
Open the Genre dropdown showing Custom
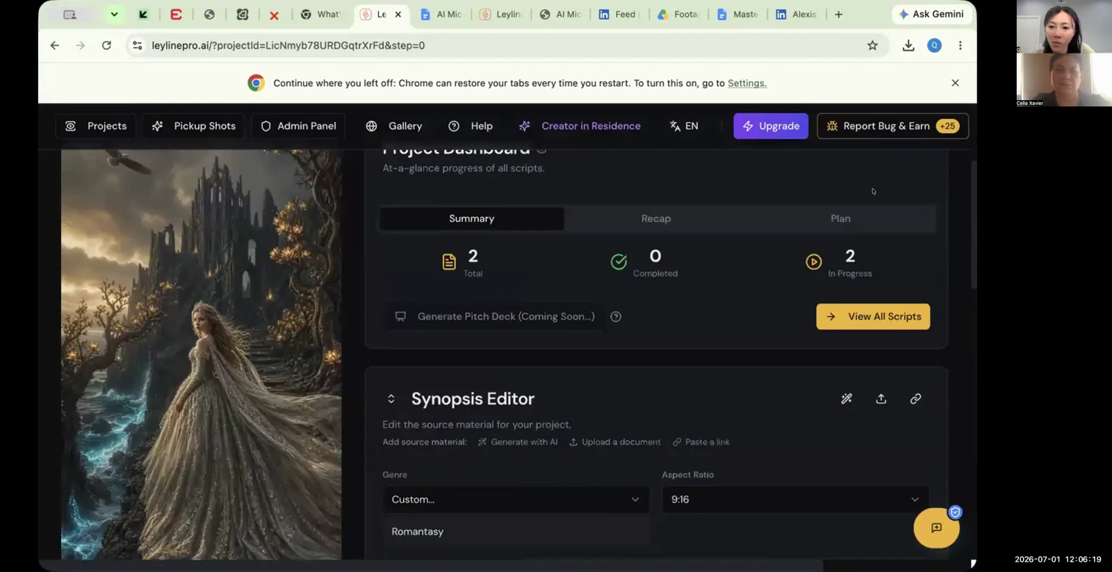point(516,500)
